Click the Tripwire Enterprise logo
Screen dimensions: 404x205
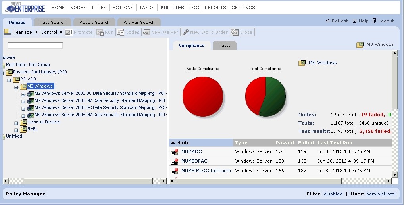click(x=25, y=8)
